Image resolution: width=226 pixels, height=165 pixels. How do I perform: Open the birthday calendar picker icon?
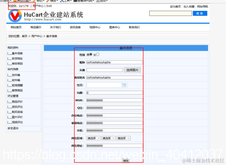click(x=124, y=85)
